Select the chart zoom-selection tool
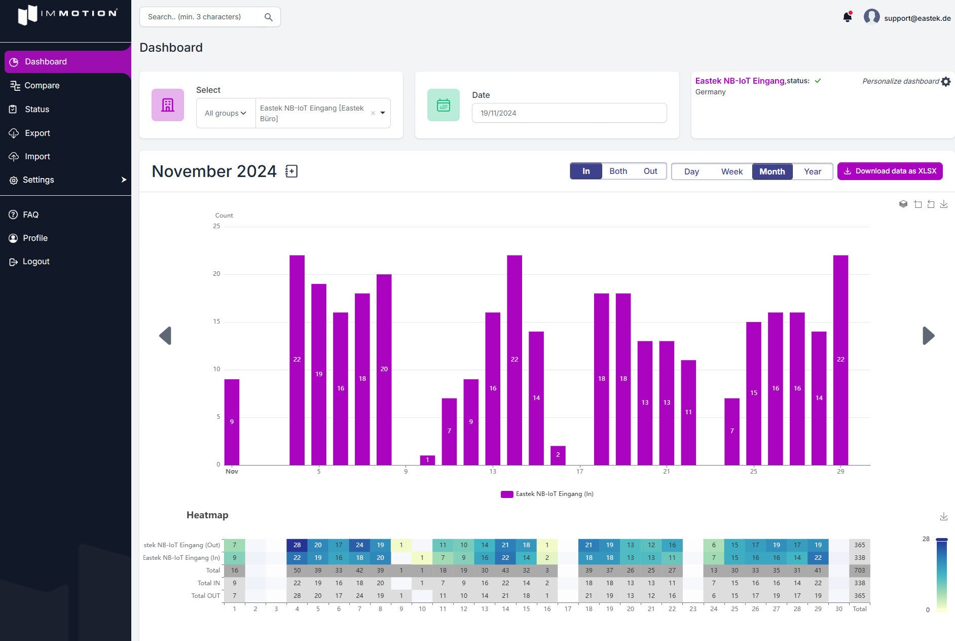The height and width of the screenshot is (641, 955). [917, 204]
